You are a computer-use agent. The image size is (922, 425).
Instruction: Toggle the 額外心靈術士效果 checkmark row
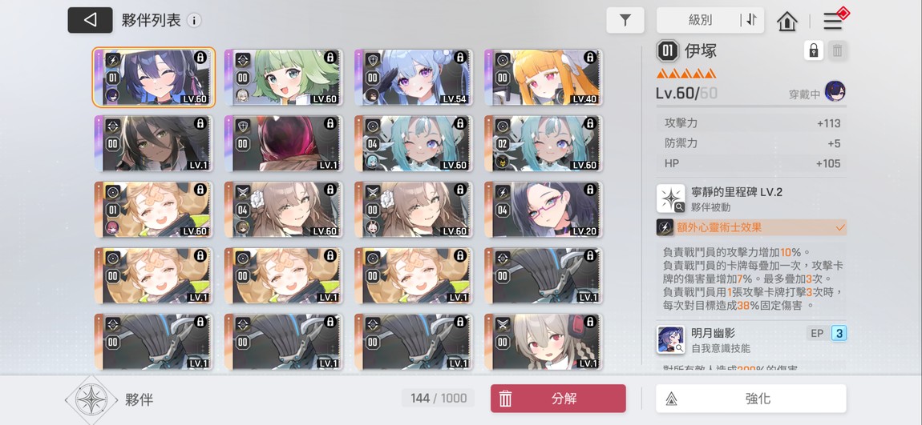[x=751, y=228]
